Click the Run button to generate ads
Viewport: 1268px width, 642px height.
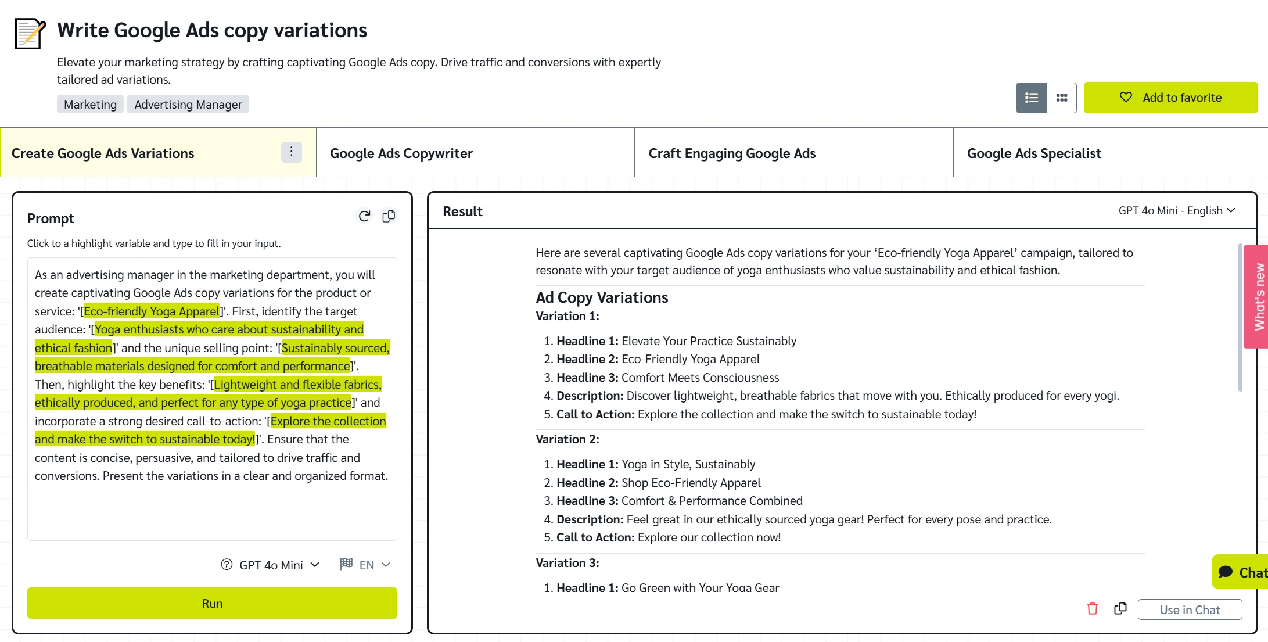(213, 602)
